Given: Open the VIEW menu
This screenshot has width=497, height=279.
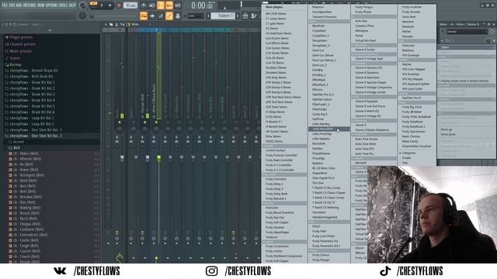Looking at the screenshot, I should pyautogui.click(x=41, y=5).
